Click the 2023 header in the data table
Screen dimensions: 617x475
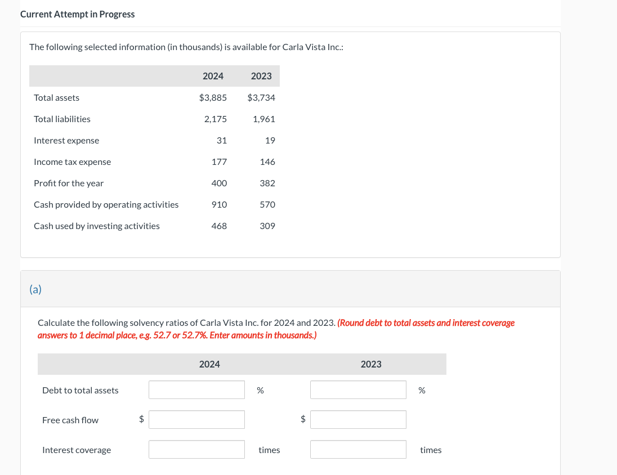261,76
